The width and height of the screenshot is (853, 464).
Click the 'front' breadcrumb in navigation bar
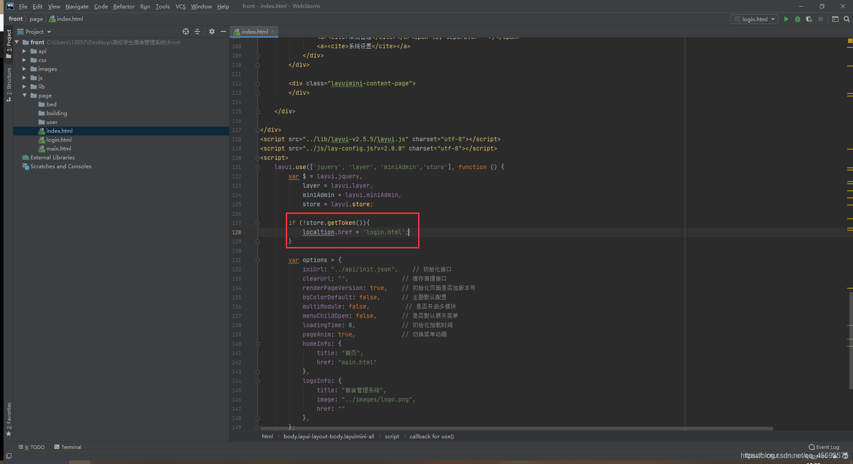(15, 19)
